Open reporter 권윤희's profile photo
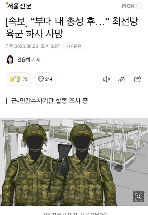148x215 pixels. point(10,59)
